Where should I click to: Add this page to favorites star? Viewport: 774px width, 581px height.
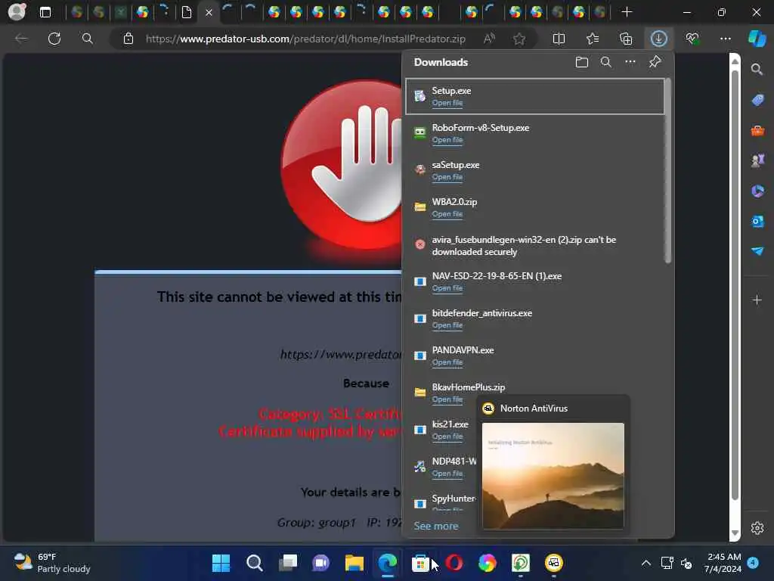[519, 39]
